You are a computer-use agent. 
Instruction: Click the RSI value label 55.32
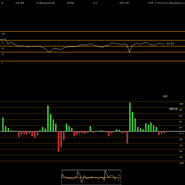point(170,44)
